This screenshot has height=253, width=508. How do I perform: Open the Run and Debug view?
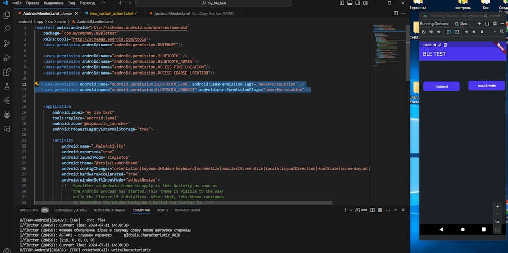tap(7, 58)
